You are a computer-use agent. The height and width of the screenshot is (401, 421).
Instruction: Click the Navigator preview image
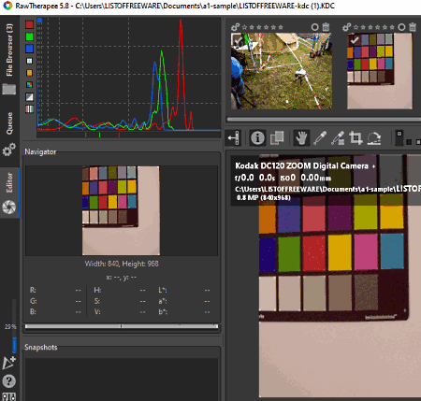(x=121, y=210)
